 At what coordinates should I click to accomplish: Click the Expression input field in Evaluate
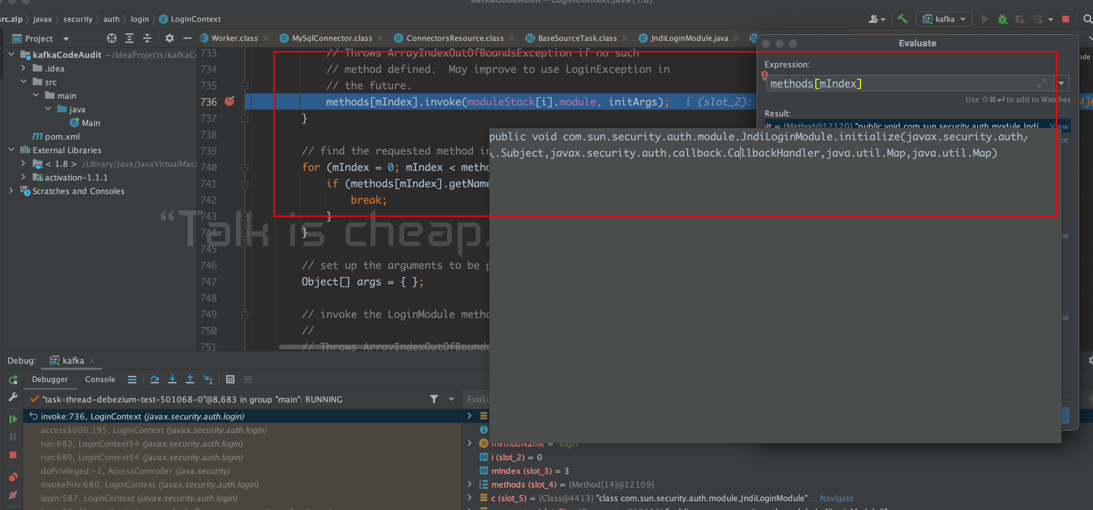pyautogui.click(x=910, y=83)
